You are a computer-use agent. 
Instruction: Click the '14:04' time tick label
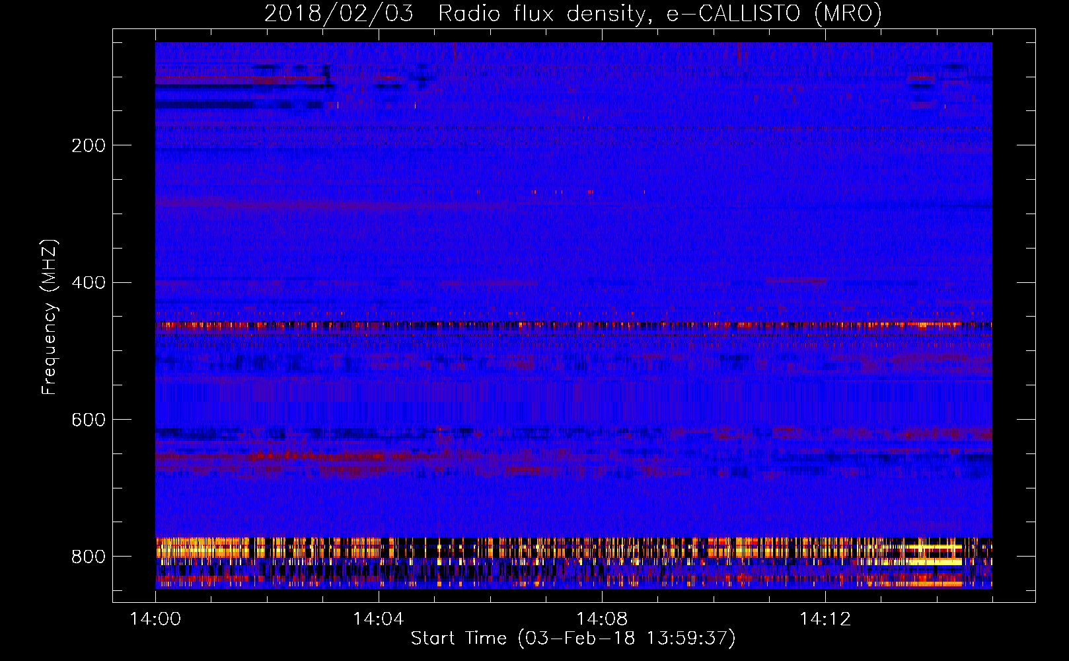[378, 619]
